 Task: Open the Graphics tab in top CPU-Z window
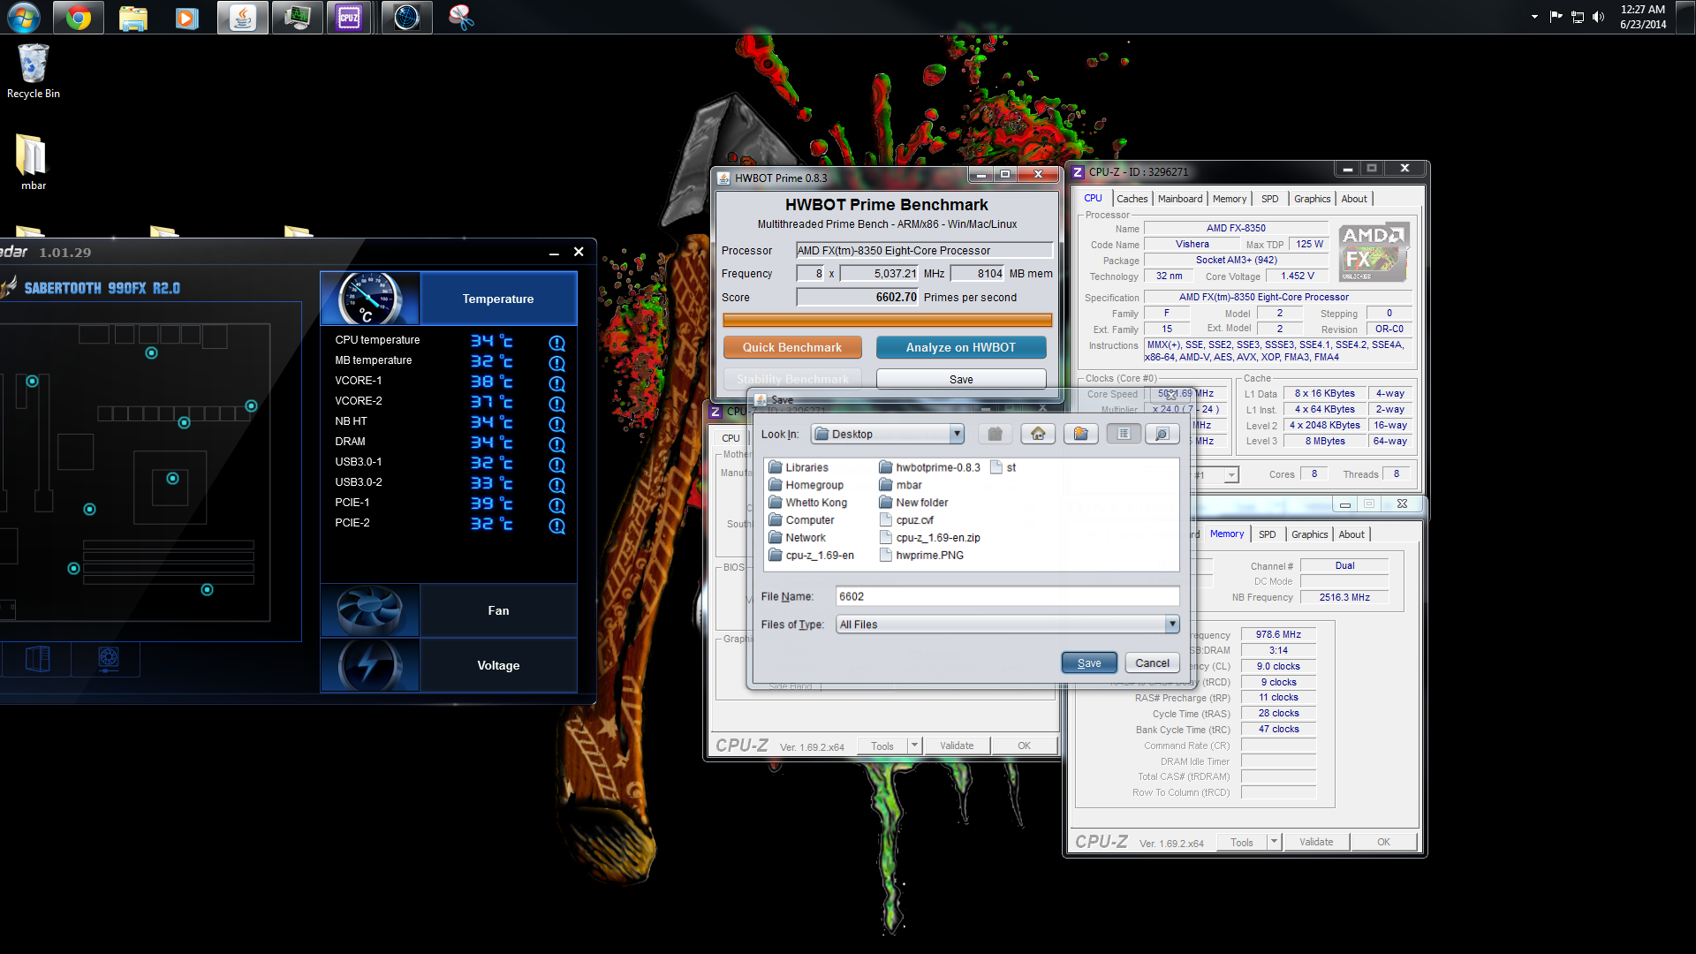[1312, 199]
